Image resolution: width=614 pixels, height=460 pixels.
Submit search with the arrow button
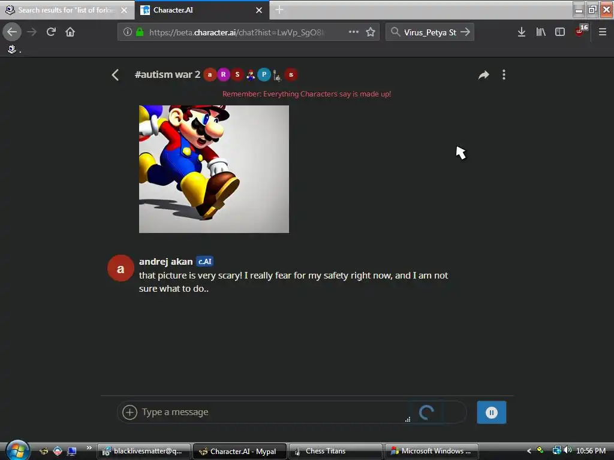[465, 32]
